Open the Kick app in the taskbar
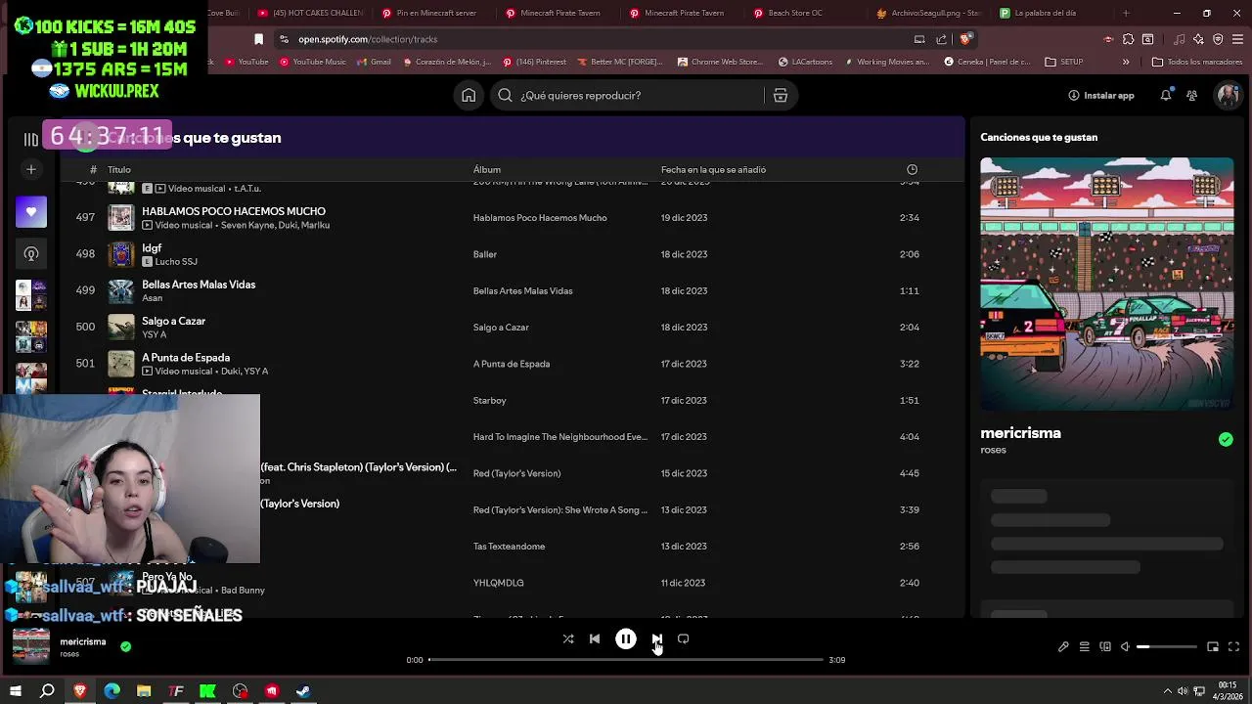 coord(207,691)
